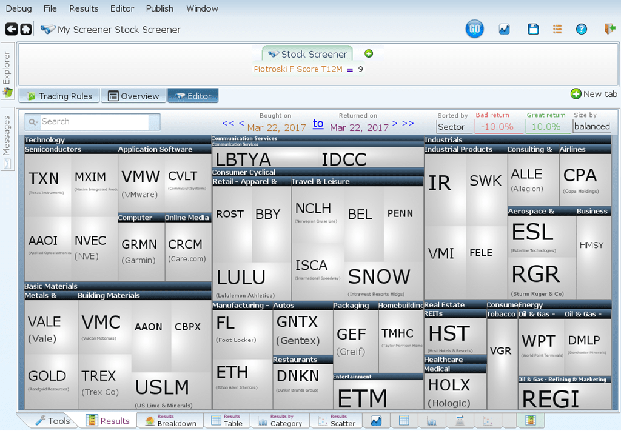Image resolution: width=621 pixels, height=442 pixels.
Task: Click the back arrow icon
Action: point(12,29)
